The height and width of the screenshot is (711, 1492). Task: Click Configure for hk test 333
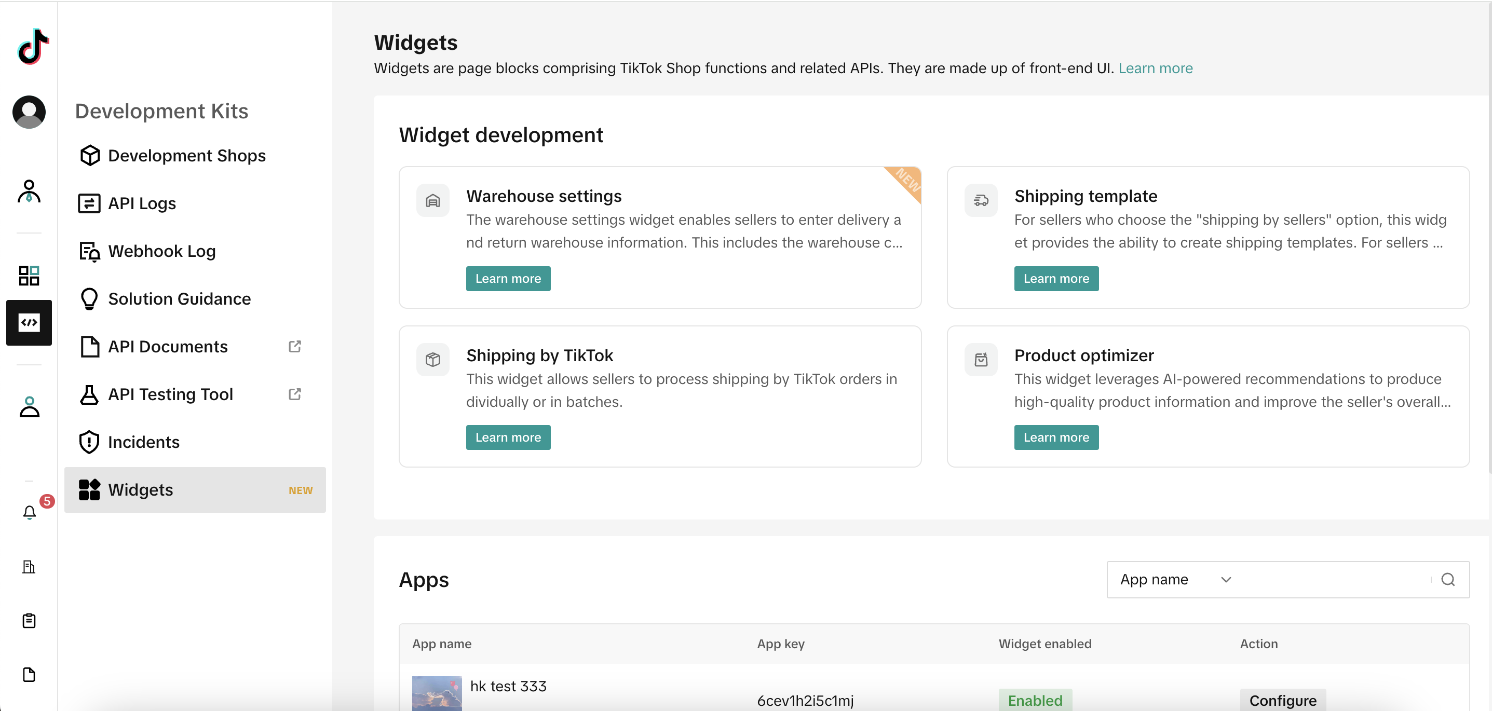1282,700
